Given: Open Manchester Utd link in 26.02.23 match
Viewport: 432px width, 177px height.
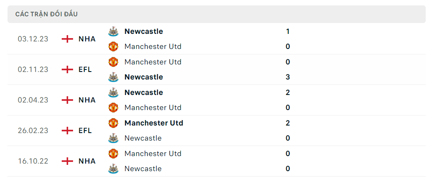Looking at the screenshot, I should point(154,123).
